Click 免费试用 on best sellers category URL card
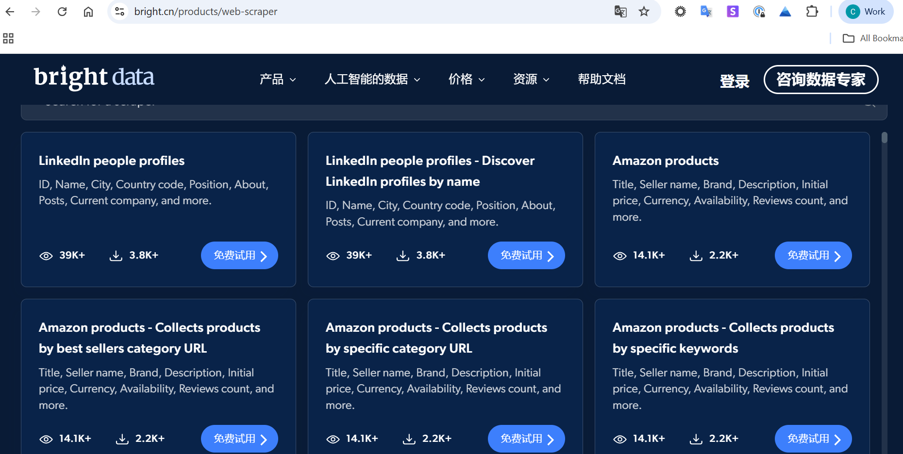Viewport: 903px width, 454px height. 239,439
